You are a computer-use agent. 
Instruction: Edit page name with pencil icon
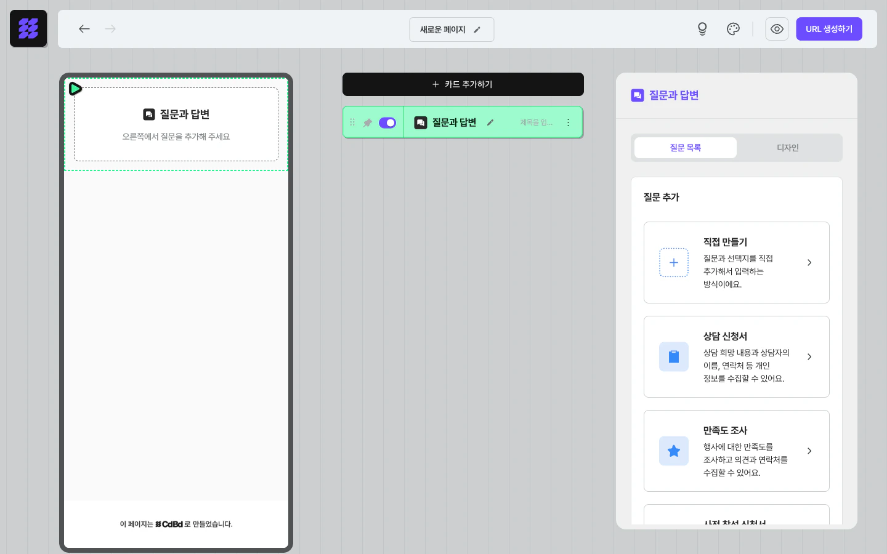pyautogui.click(x=477, y=30)
